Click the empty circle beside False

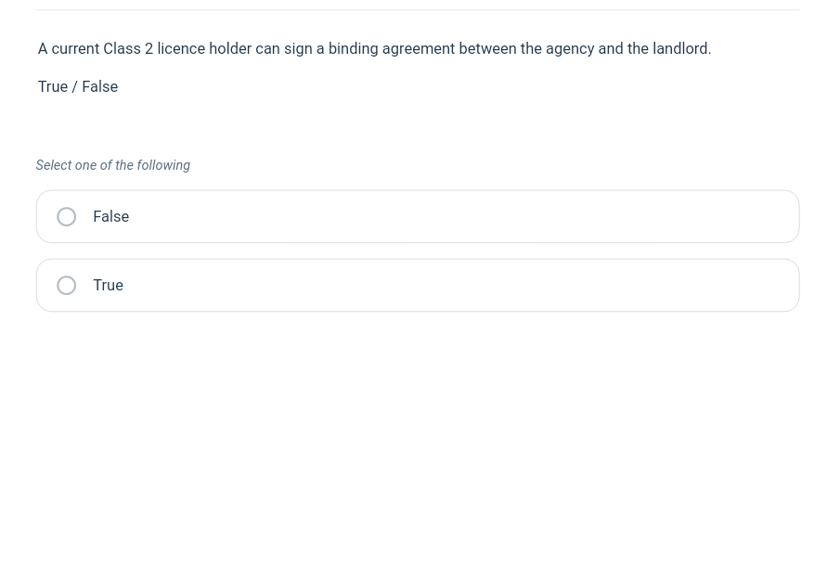[66, 216]
